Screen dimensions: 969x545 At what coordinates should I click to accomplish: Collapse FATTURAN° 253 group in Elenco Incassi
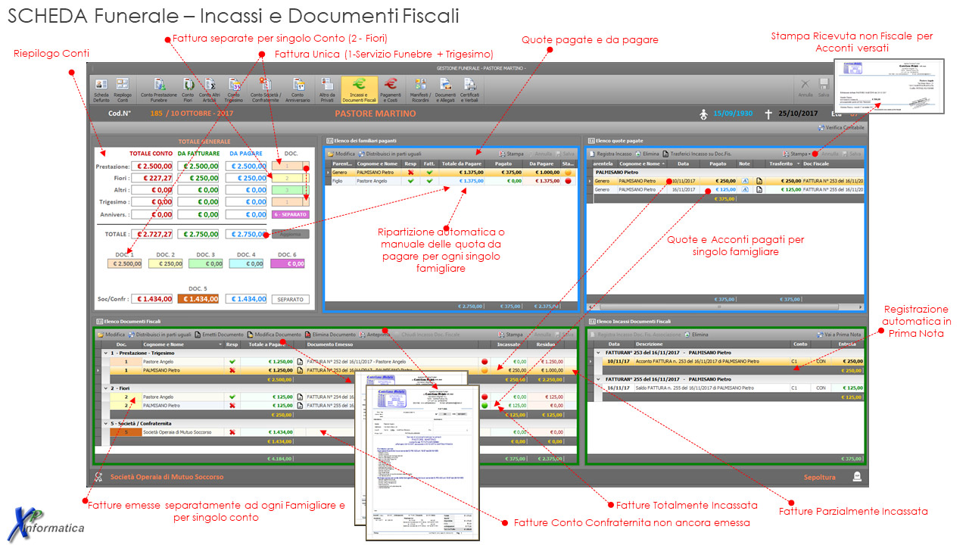598,353
